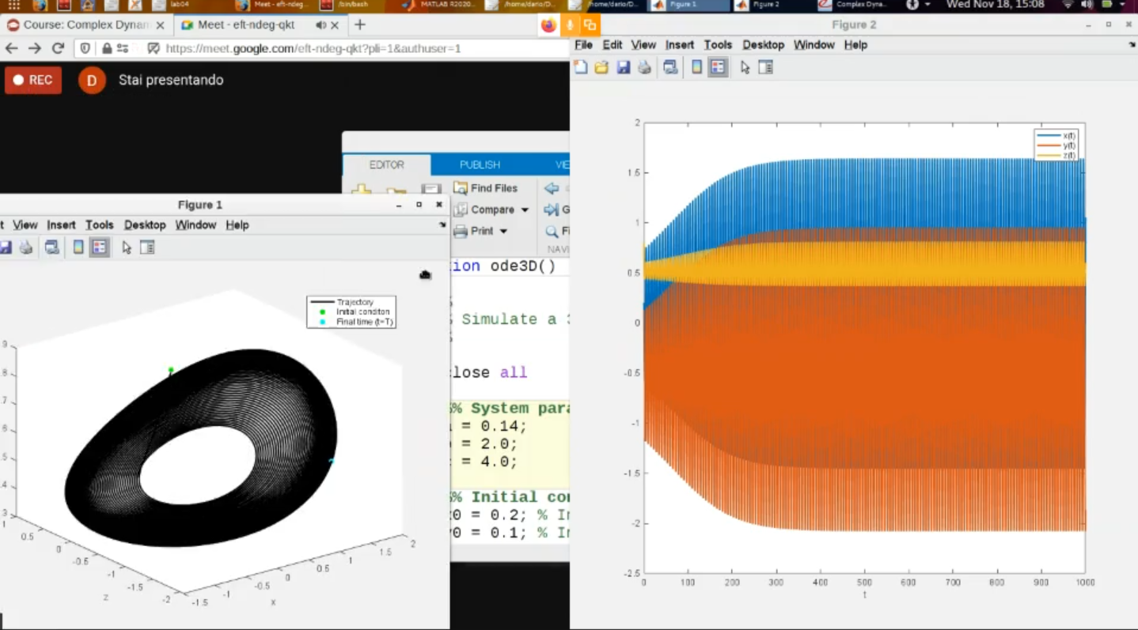The width and height of the screenshot is (1138, 630).
Task: Click Find Files button in MATLAB editor
Action: pos(485,188)
